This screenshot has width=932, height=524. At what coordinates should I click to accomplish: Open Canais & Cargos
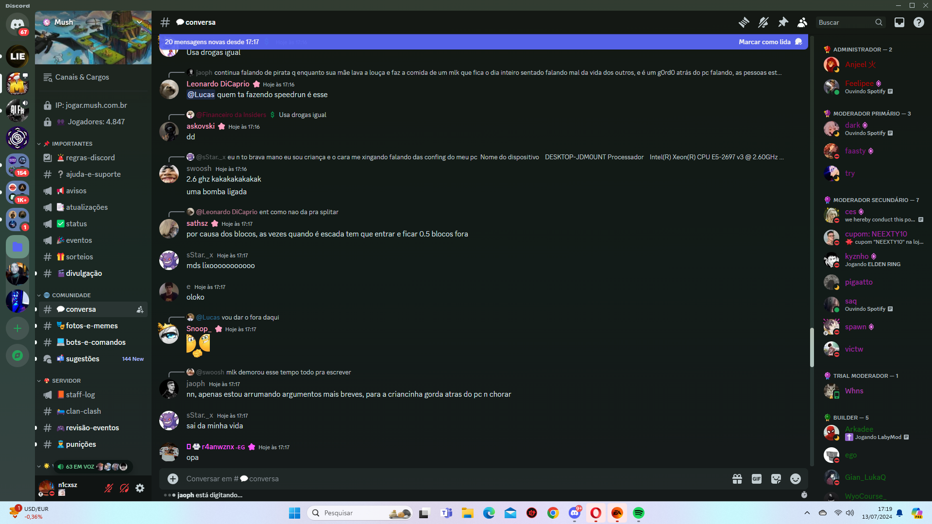click(x=93, y=77)
